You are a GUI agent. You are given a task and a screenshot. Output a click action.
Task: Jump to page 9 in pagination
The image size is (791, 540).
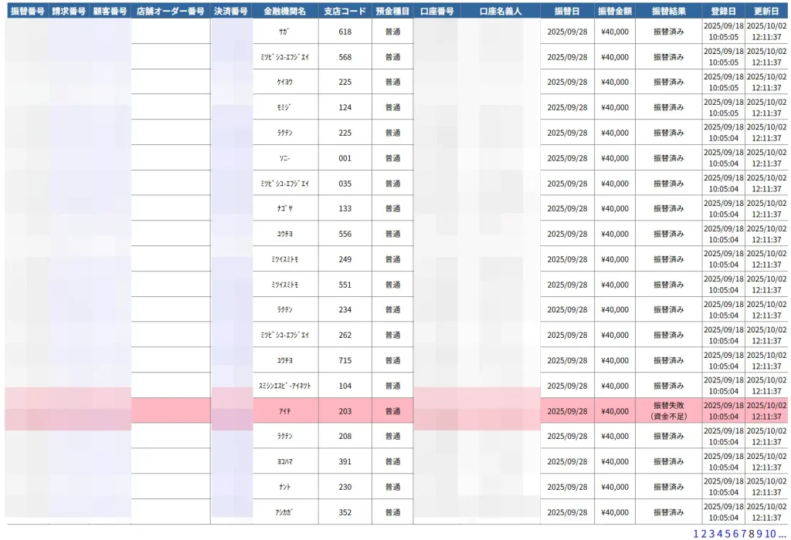coord(759,534)
